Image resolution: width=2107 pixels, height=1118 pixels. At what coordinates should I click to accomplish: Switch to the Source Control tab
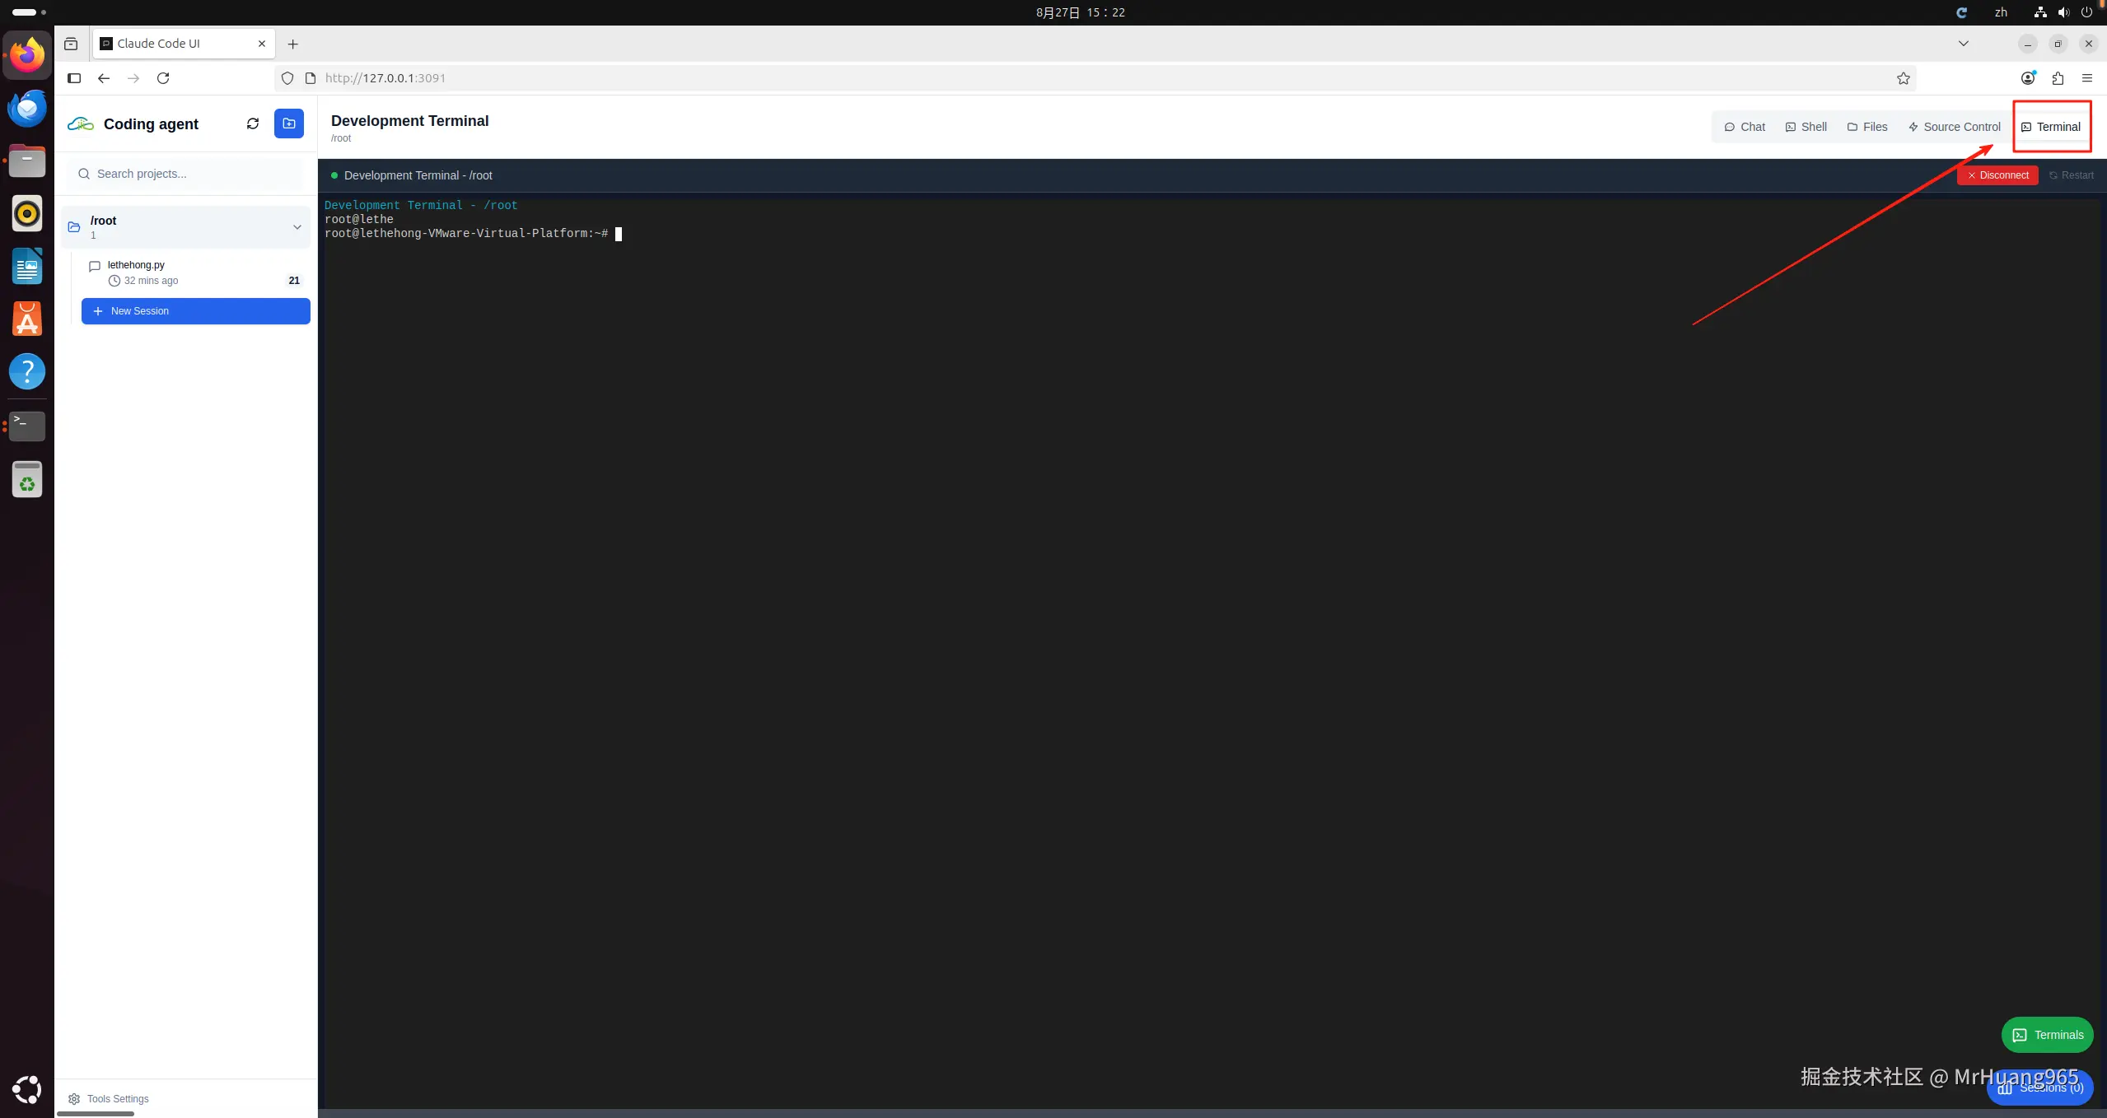pyautogui.click(x=1954, y=127)
